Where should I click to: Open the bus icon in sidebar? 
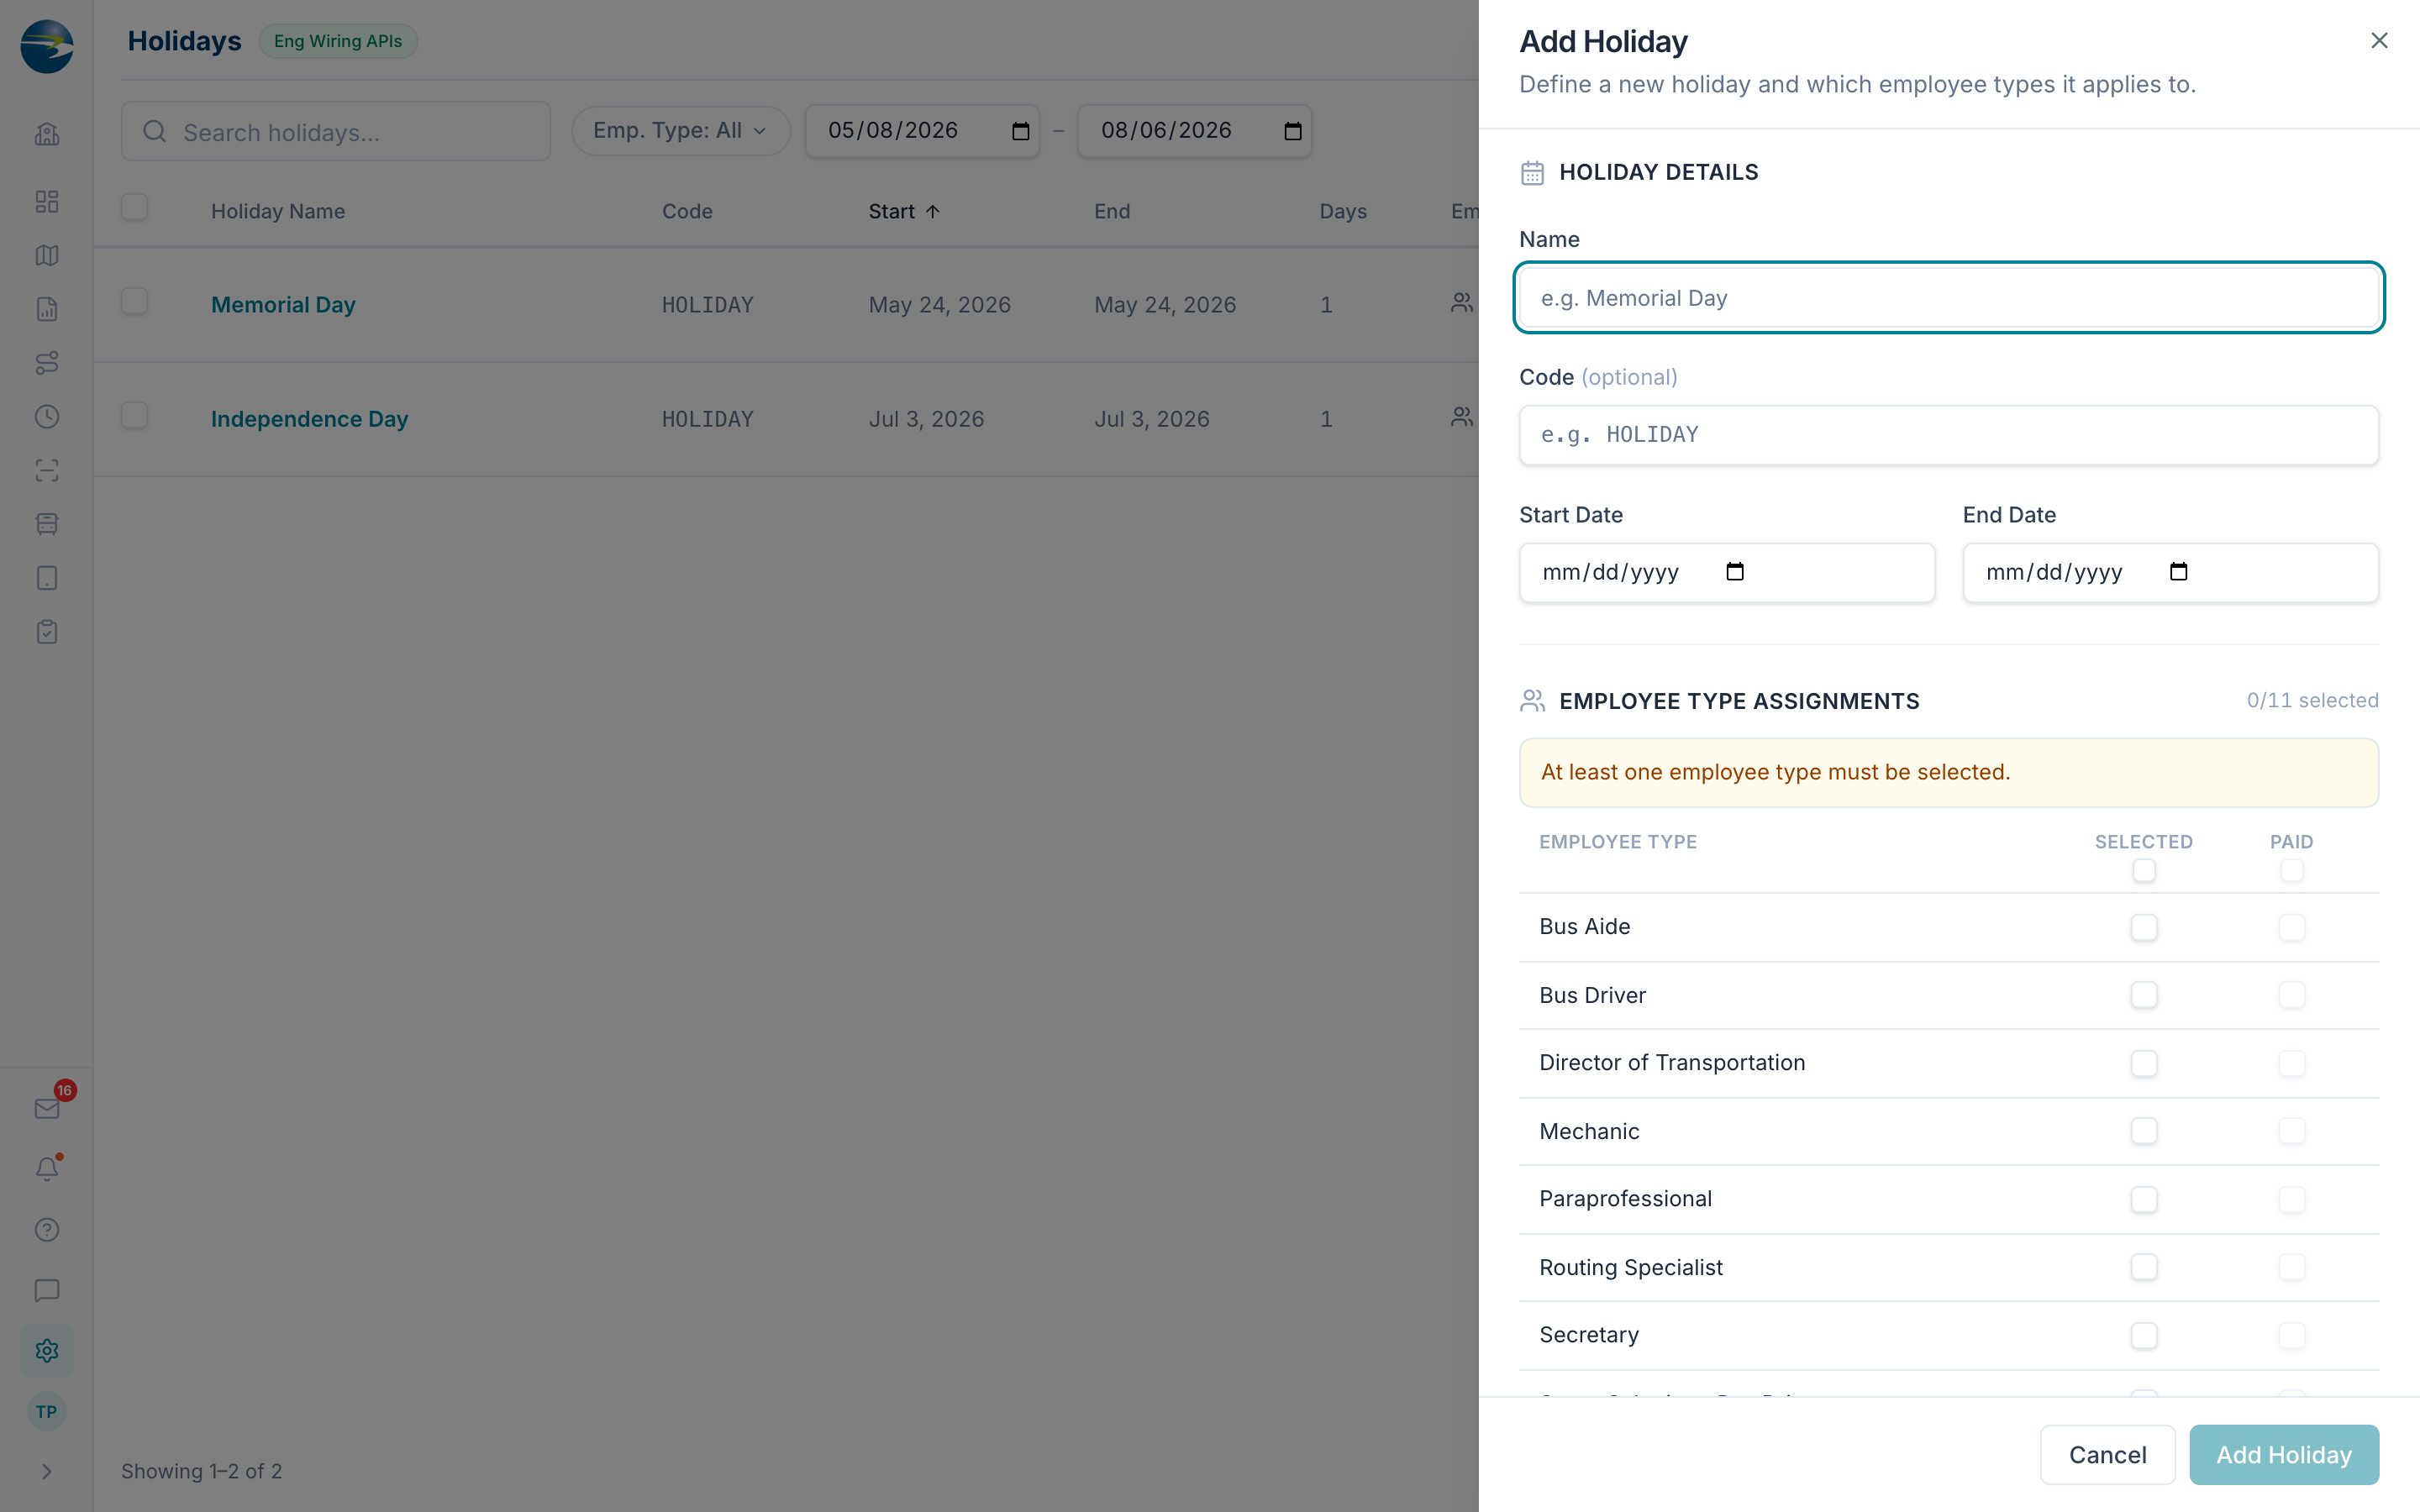tap(47, 524)
